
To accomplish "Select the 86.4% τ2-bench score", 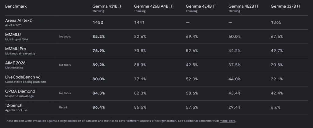I will [99, 107].
